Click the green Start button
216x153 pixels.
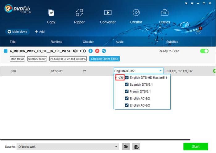pos(196,147)
